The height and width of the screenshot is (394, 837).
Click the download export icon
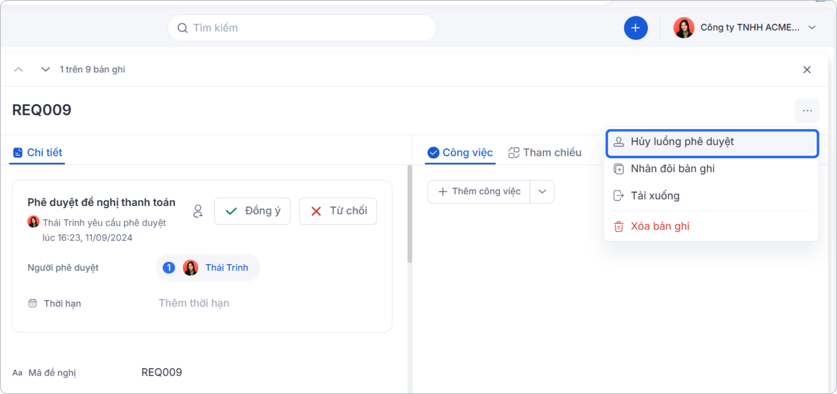(619, 196)
